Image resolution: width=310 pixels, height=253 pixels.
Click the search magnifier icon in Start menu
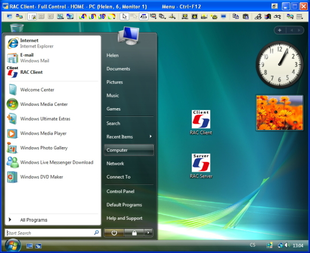(x=96, y=232)
